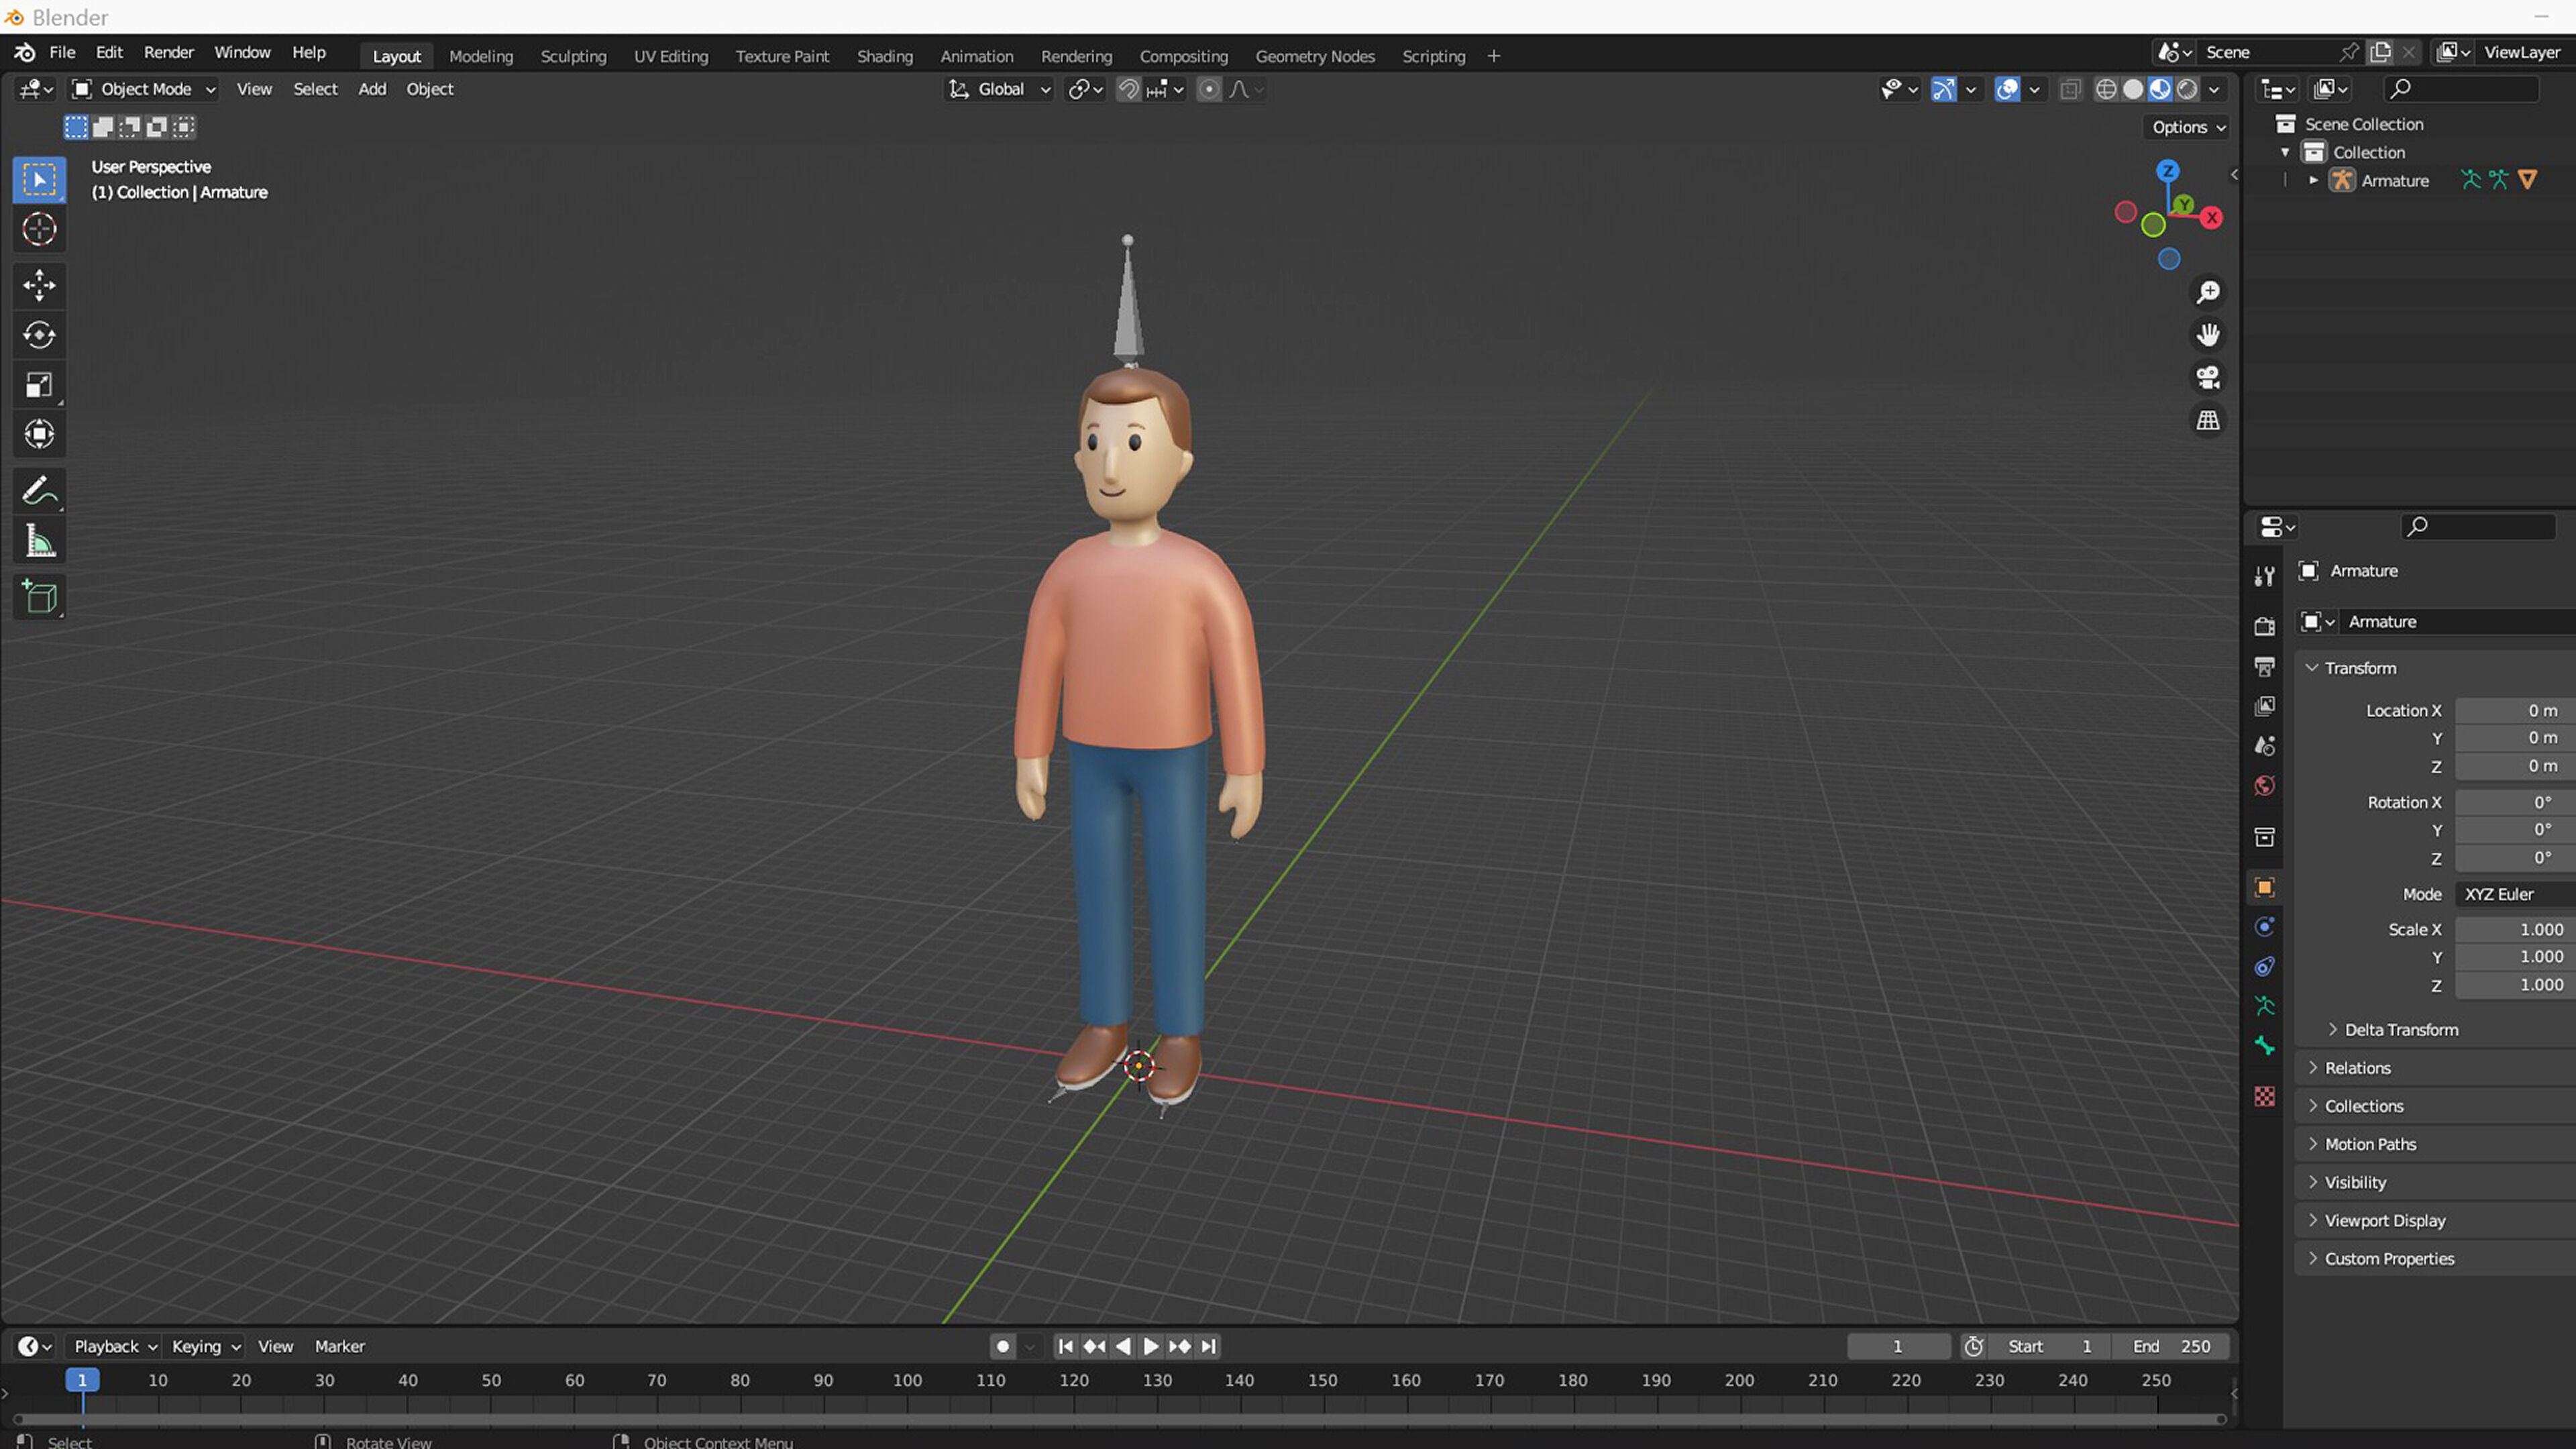Toggle viewport overlays
The height and width of the screenshot is (1449, 2576).
[x=2006, y=90]
